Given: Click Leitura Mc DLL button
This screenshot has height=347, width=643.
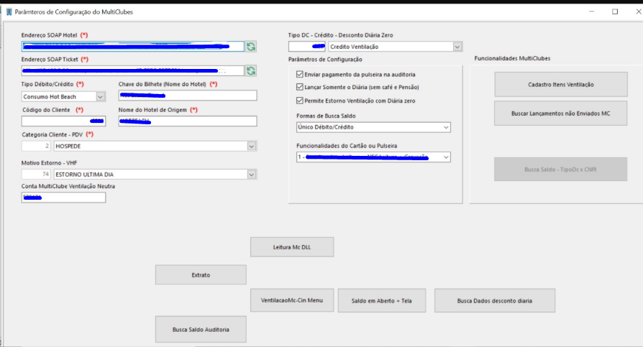Looking at the screenshot, I should tap(292, 247).
